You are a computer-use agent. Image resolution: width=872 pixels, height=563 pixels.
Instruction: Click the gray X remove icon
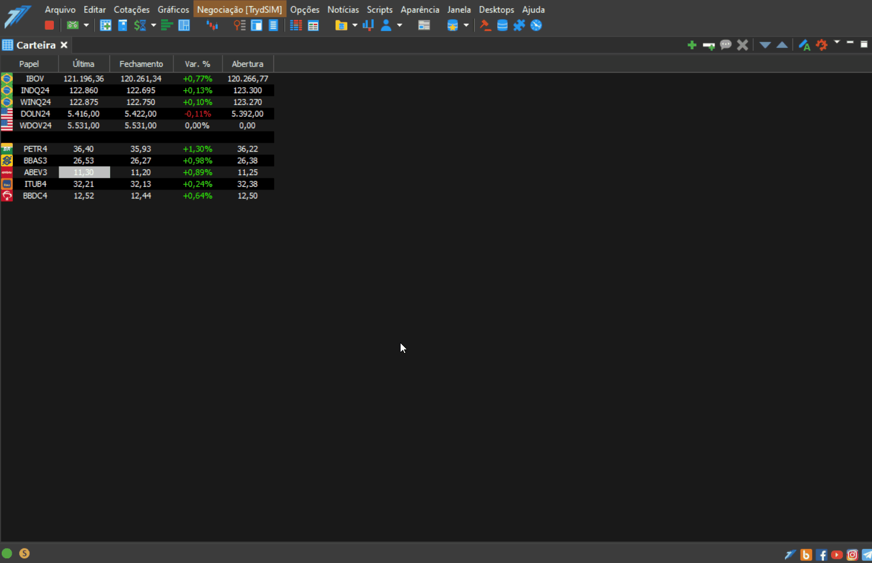(743, 45)
